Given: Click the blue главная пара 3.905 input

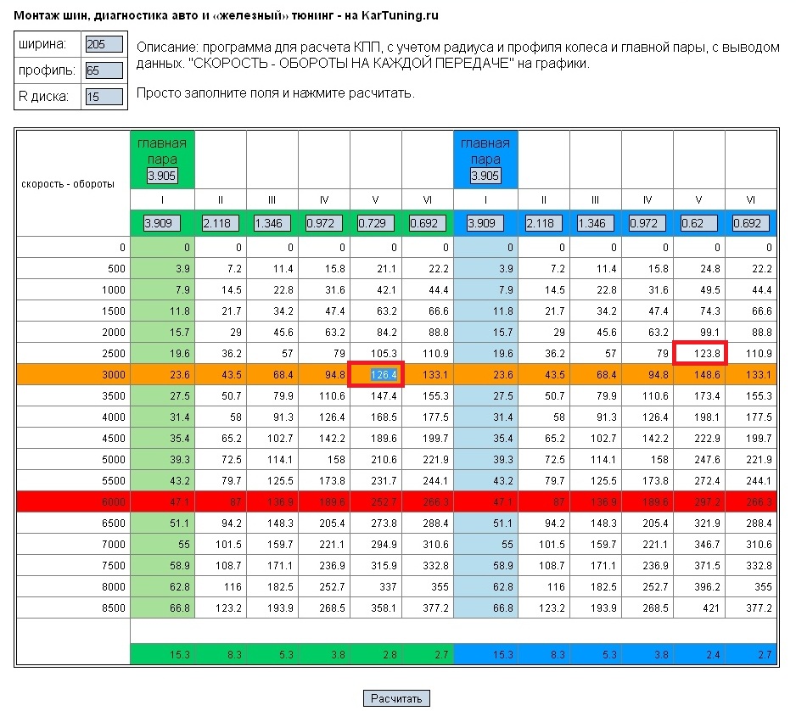Looking at the screenshot, I should point(485,176).
